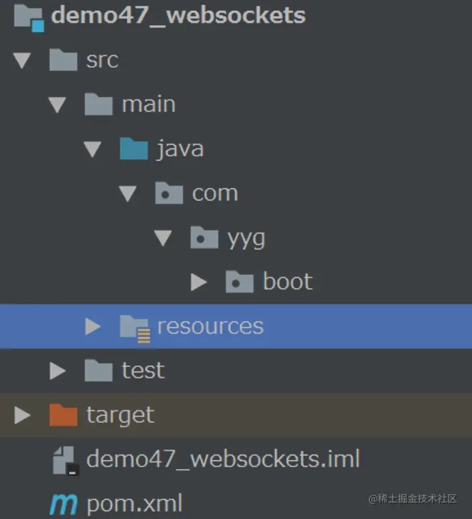Click the demo47_websockets module folder icon

pos(29,18)
